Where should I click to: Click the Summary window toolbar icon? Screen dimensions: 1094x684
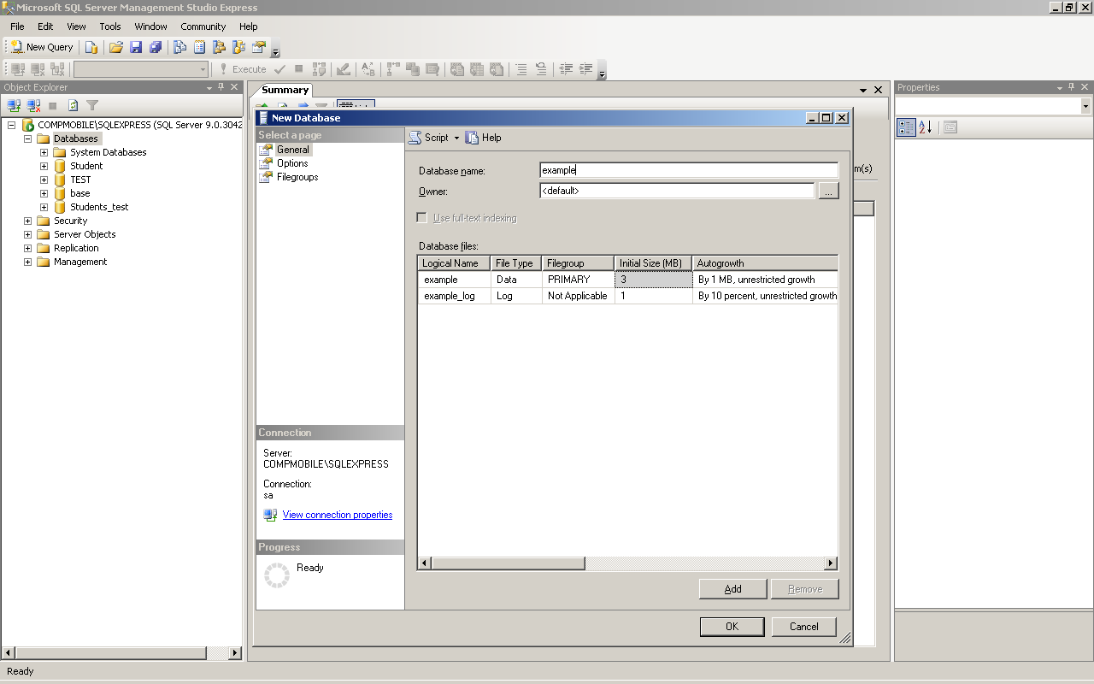[x=199, y=47]
